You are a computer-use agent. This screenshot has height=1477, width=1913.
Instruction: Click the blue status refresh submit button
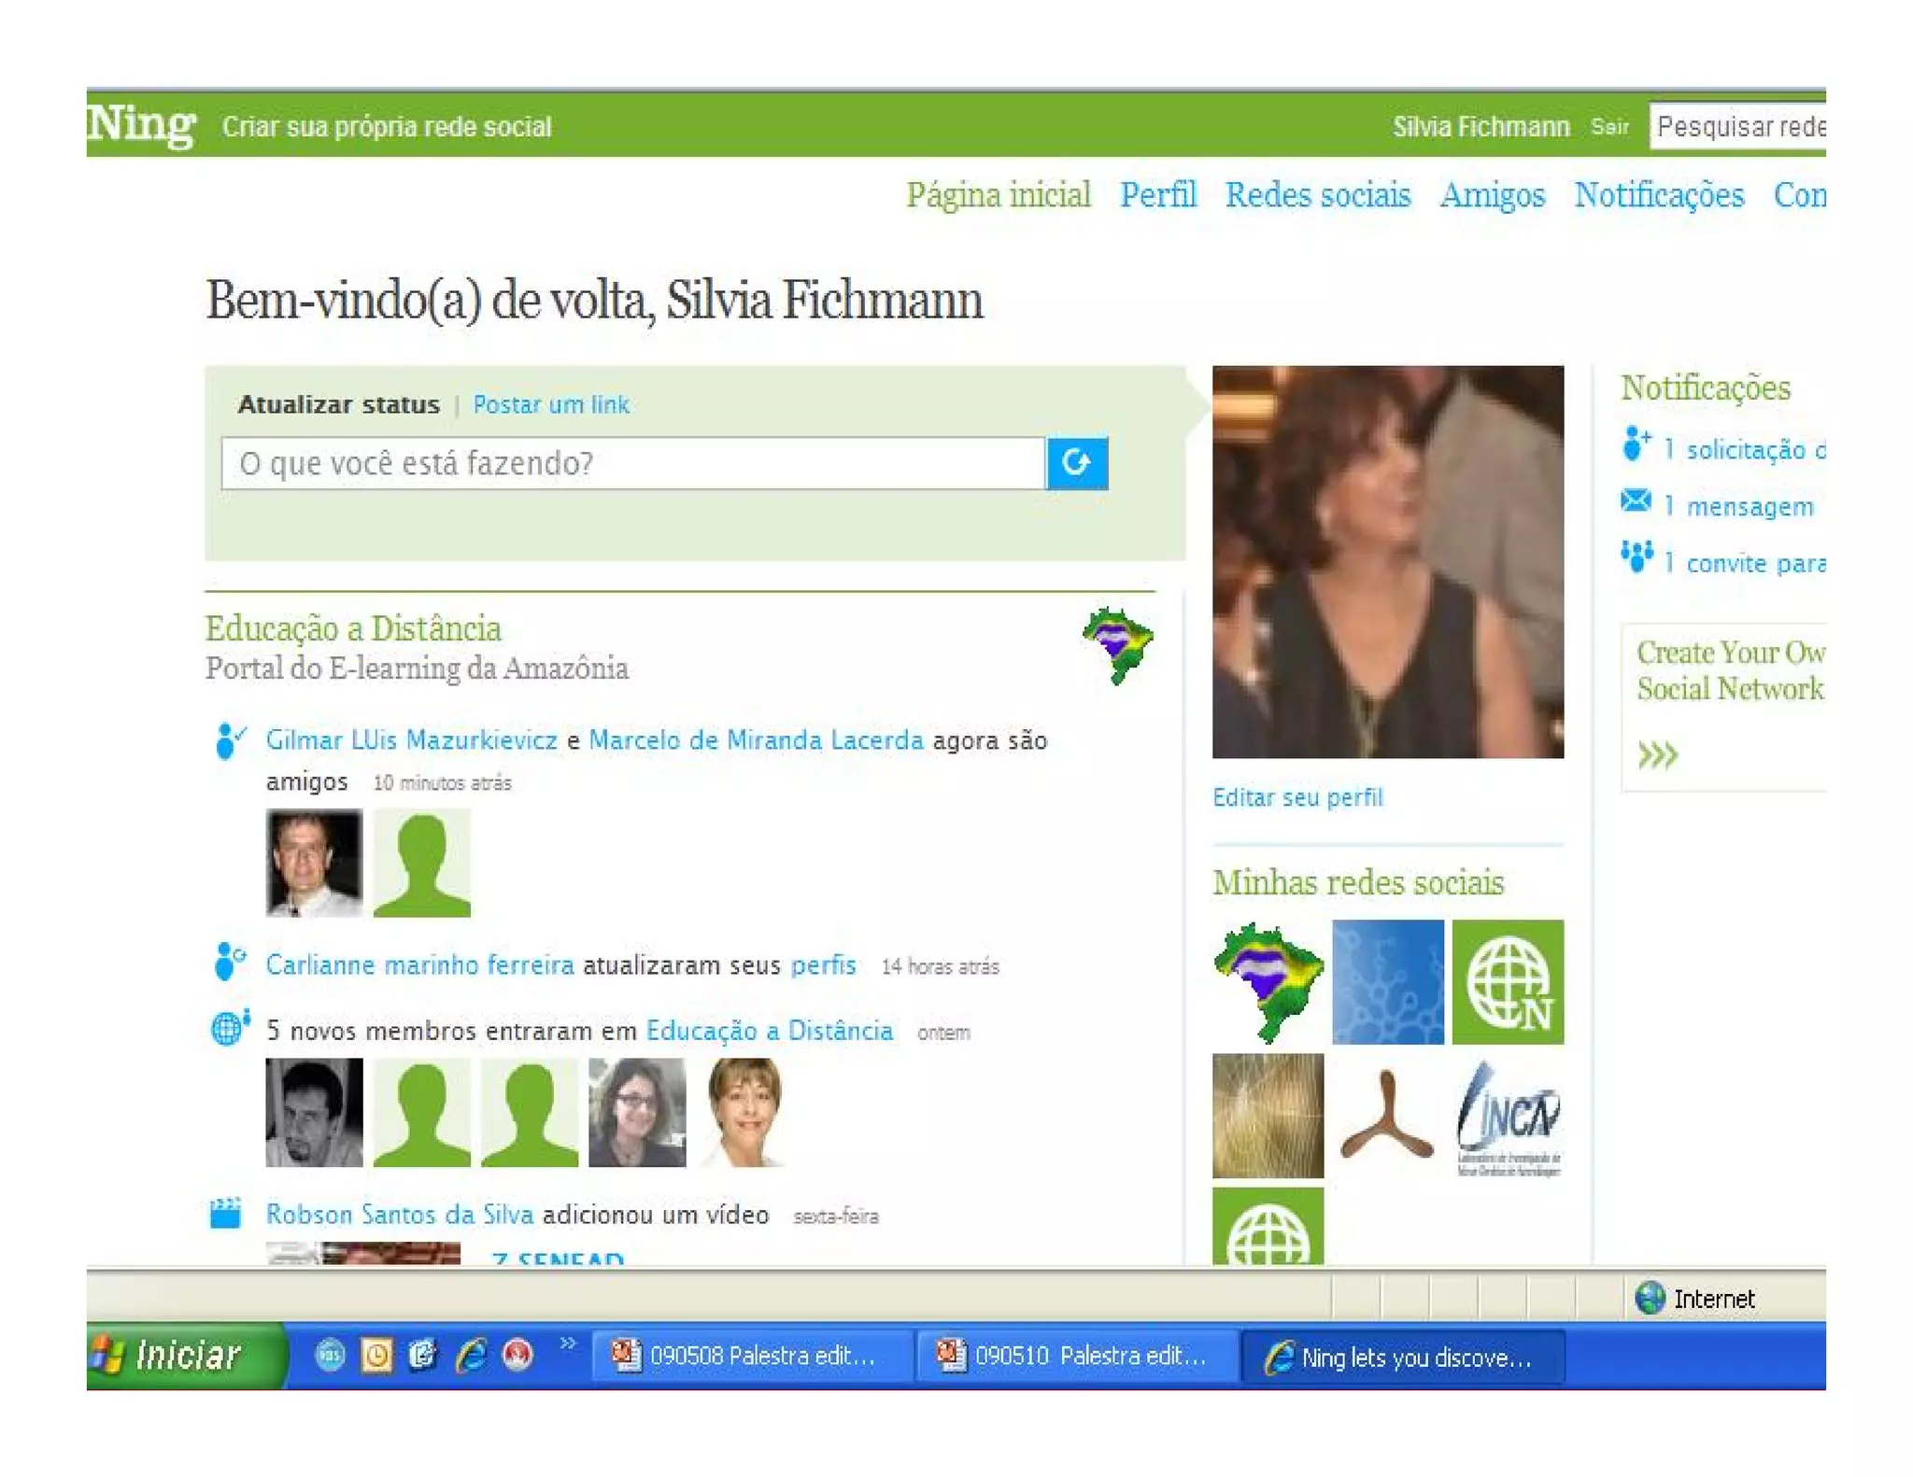tap(1076, 462)
